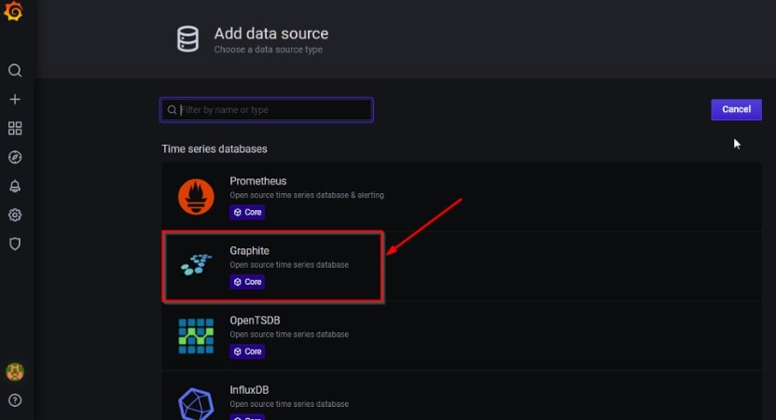The height and width of the screenshot is (420, 776).
Task: Select the Graphite data source
Action: [x=462, y=266]
